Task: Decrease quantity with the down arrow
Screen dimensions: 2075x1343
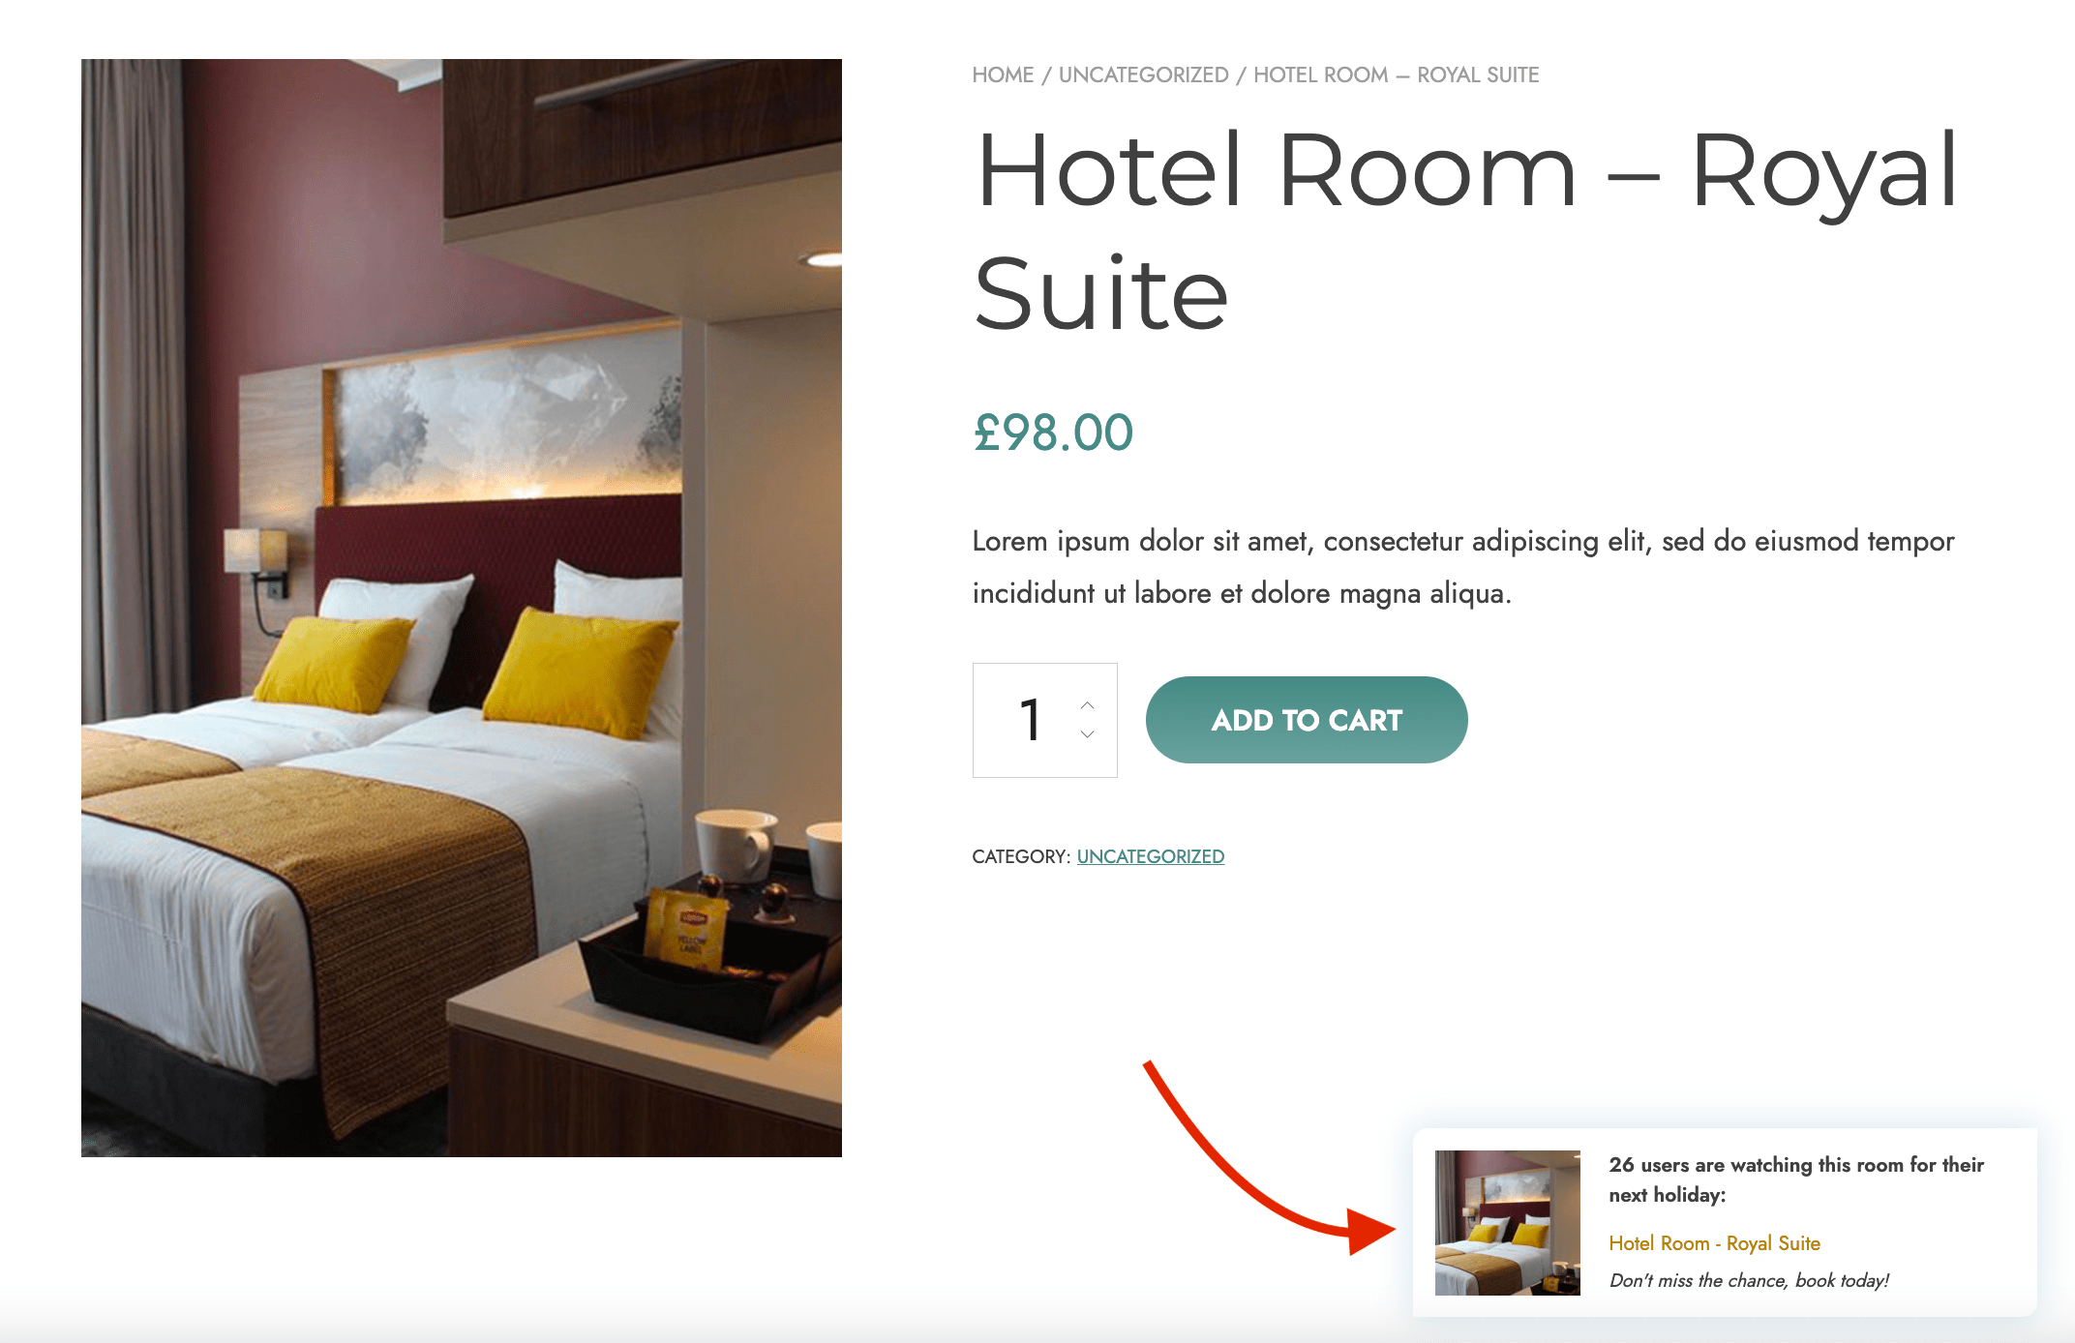Action: pyautogui.click(x=1088, y=734)
